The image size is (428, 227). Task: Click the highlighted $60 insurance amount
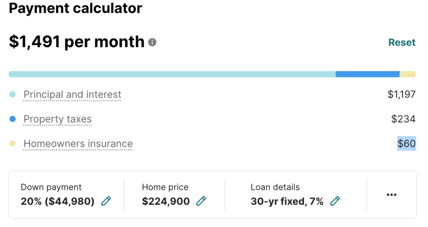click(406, 144)
